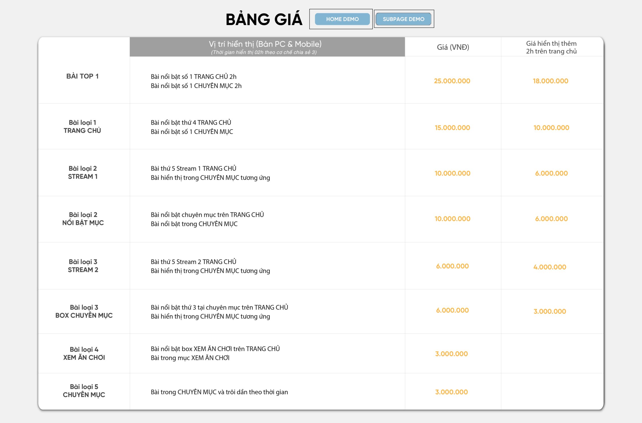Select the Bài loại 2 NỔI BẬT MỤC label

(83, 219)
